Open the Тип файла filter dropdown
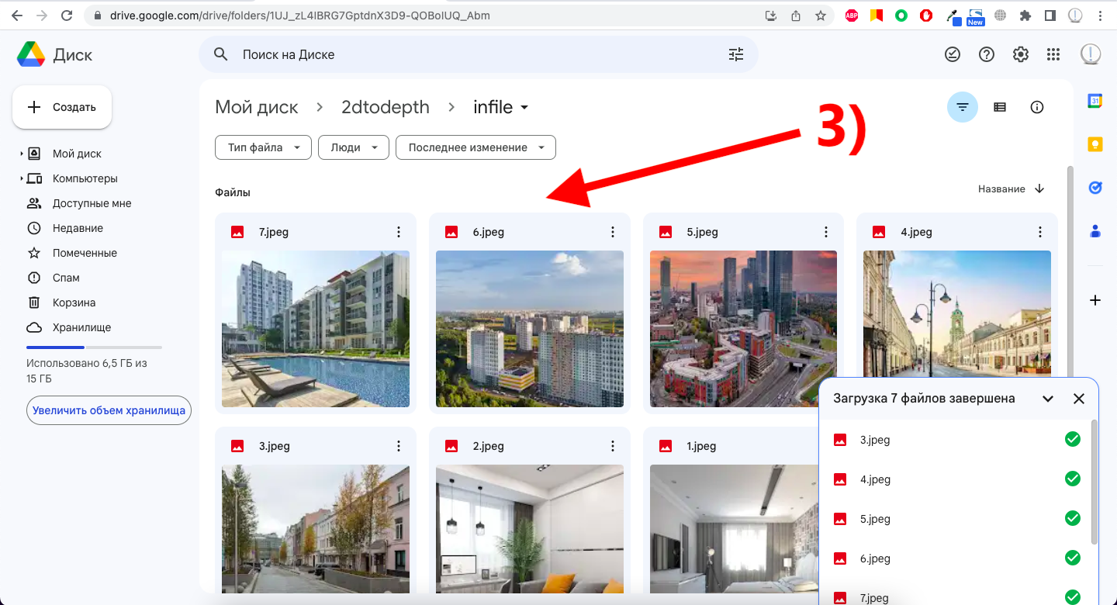This screenshot has width=1117, height=605. coord(264,147)
